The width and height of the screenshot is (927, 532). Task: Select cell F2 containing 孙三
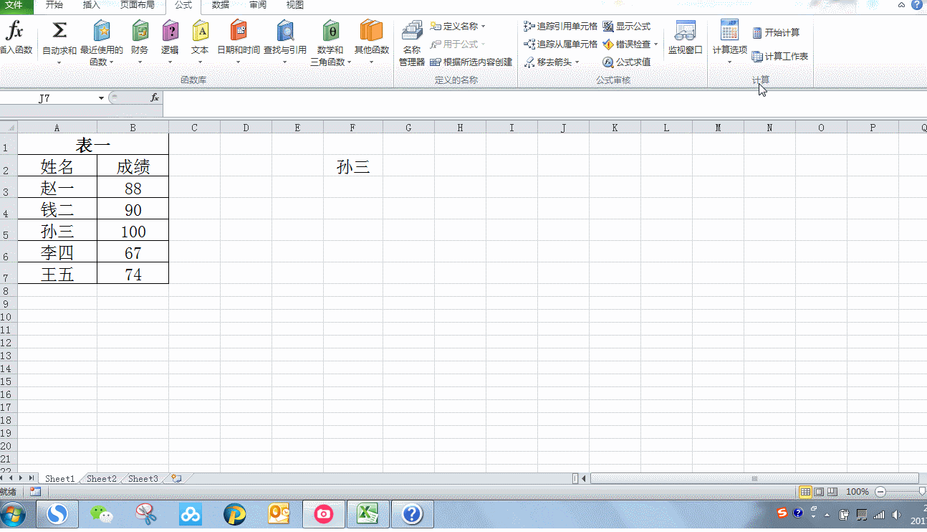pyautogui.click(x=353, y=166)
